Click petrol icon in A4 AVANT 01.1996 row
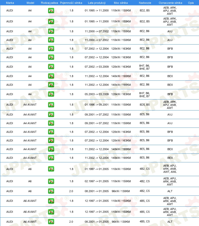Viewport: 199px width, 226px height. point(51,105)
